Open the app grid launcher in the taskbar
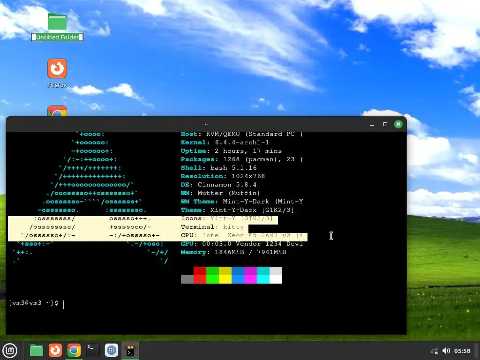 coord(112,350)
